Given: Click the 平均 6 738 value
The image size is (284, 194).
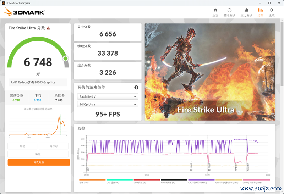Looking at the screenshot, I should [38, 100].
